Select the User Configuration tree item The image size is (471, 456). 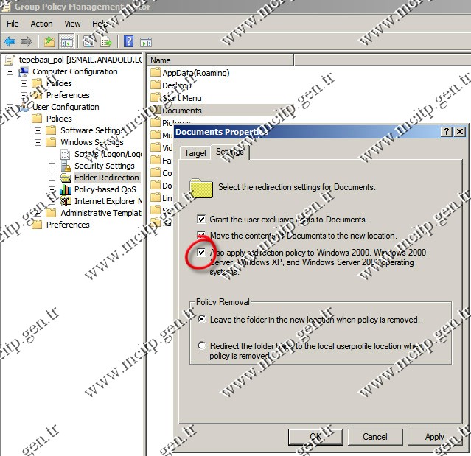pos(66,107)
